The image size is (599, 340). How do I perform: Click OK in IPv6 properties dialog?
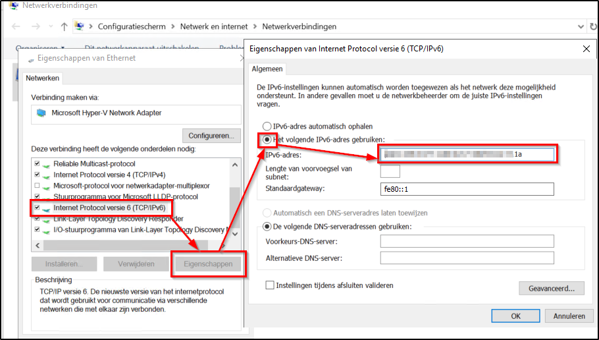click(515, 316)
